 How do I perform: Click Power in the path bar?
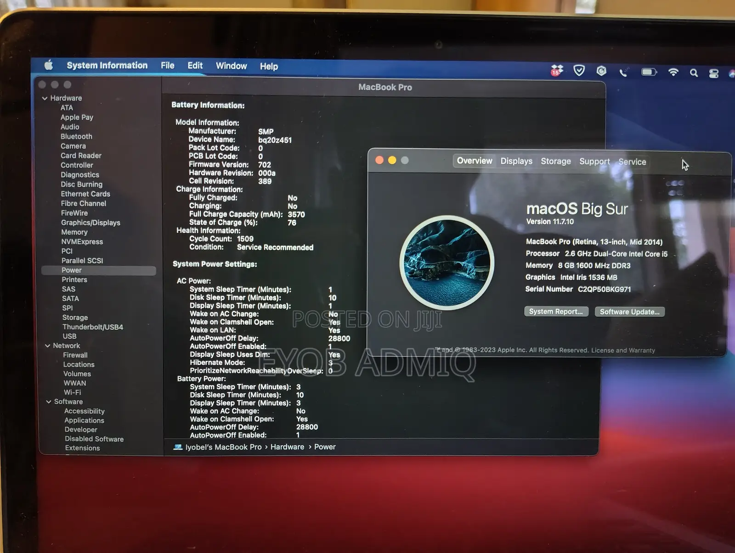tap(325, 447)
